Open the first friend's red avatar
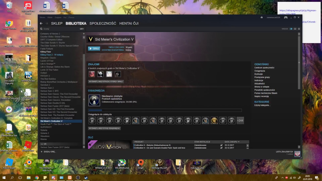322x181 pixels. (x=92, y=74)
